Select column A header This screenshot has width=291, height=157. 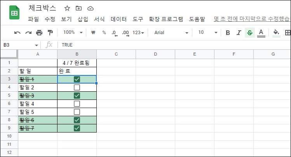[38, 54]
